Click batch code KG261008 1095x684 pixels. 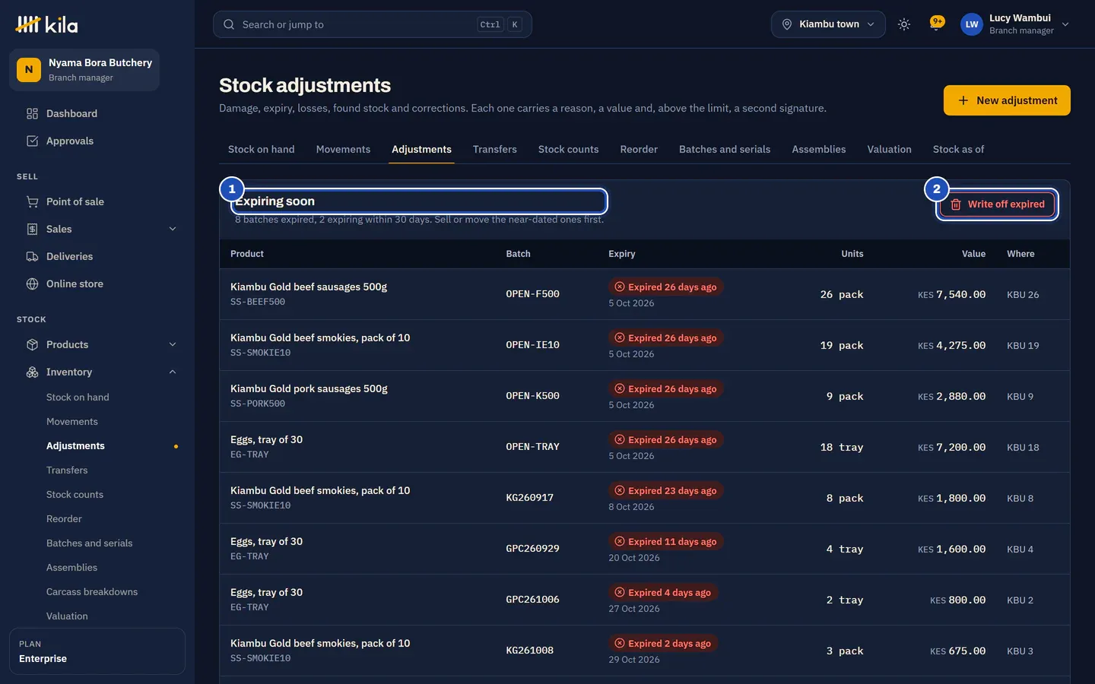[x=530, y=651]
